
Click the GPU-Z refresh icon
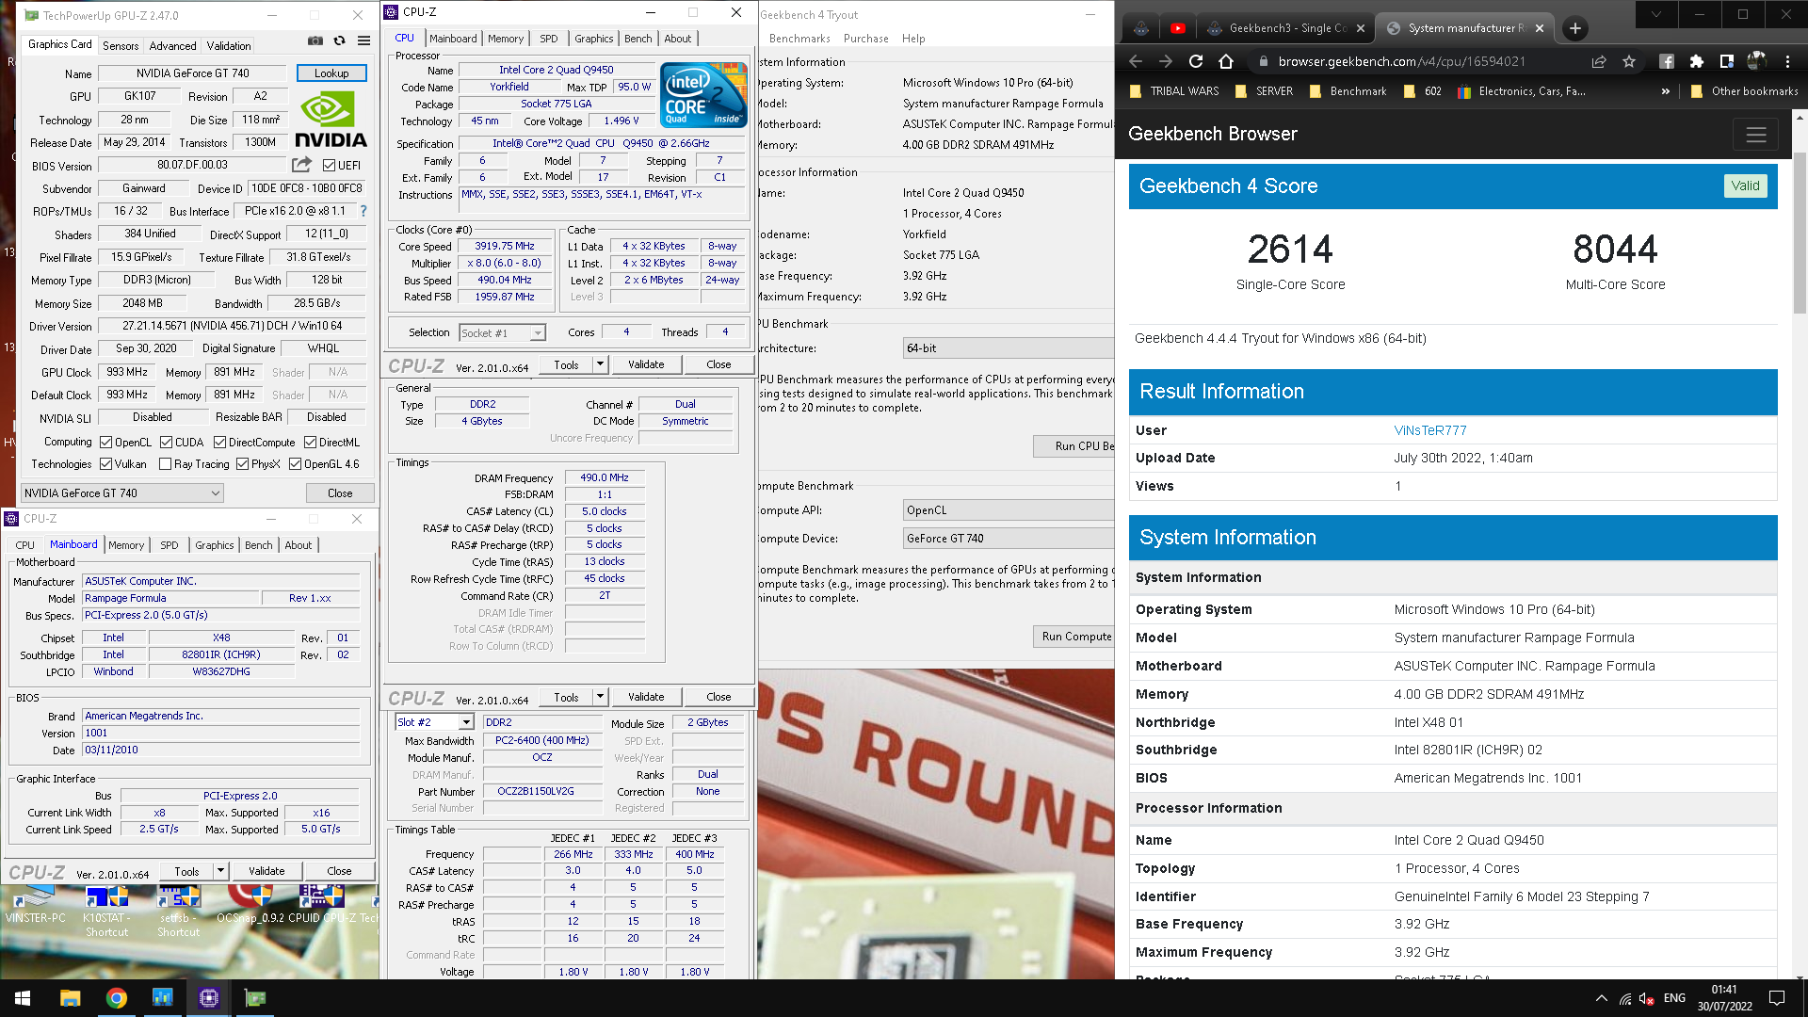tap(340, 40)
